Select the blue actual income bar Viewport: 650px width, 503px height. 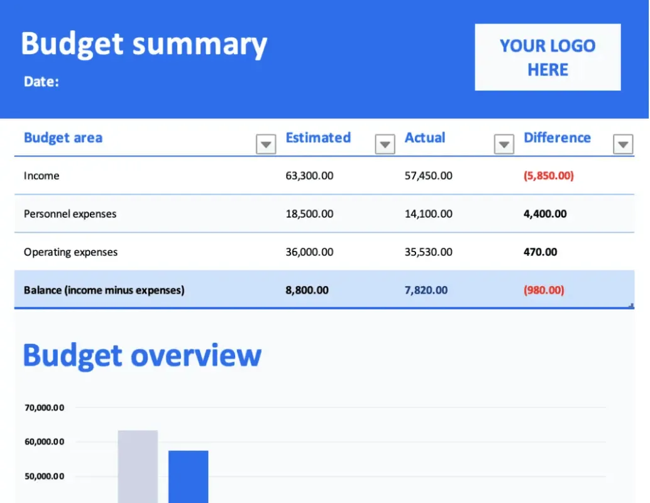click(x=188, y=477)
